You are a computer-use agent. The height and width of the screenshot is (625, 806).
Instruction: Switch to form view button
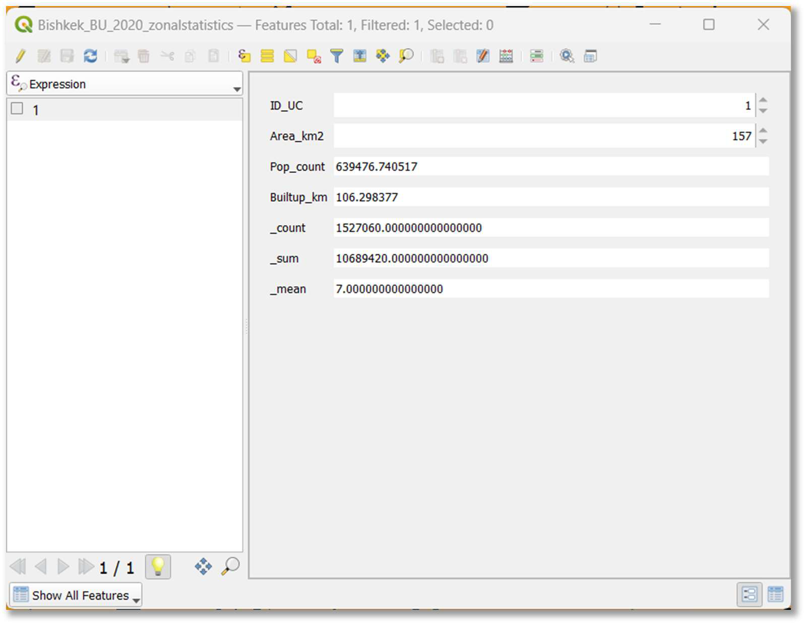pyautogui.click(x=749, y=594)
